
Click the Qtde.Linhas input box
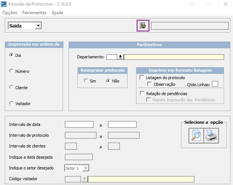(x=215, y=84)
